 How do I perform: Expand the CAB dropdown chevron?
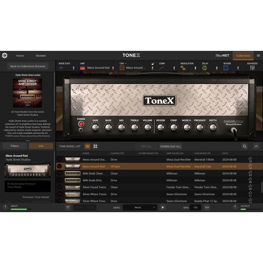126,64
